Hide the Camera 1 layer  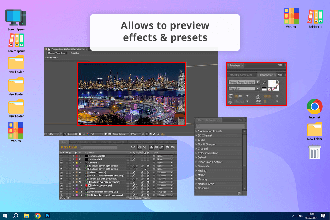coord(61,163)
